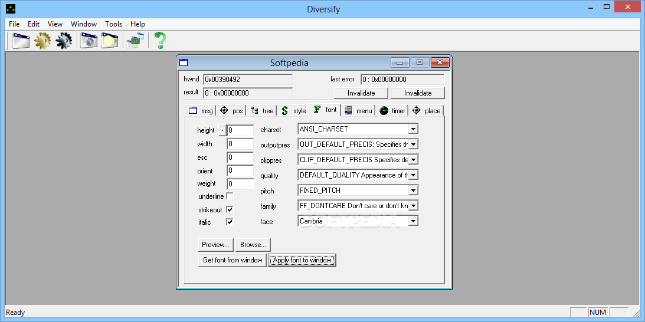Open the Tools menu
This screenshot has width=645, height=322.
(113, 24)
